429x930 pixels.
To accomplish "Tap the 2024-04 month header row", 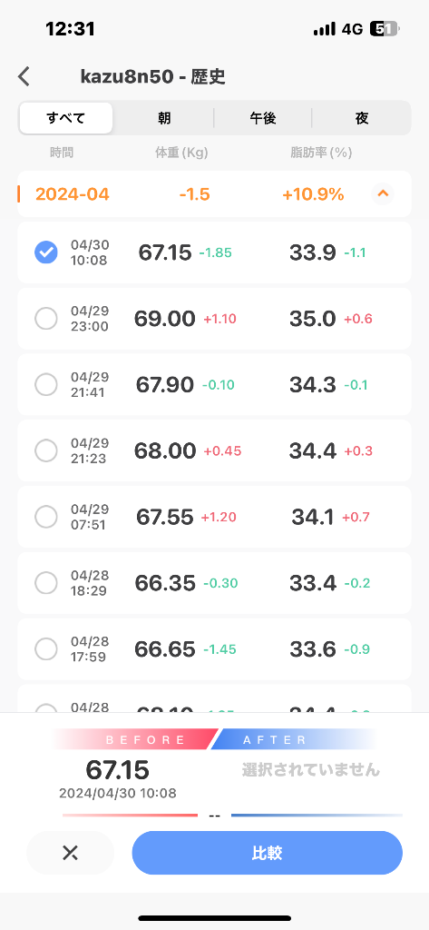I will (214, 194).
